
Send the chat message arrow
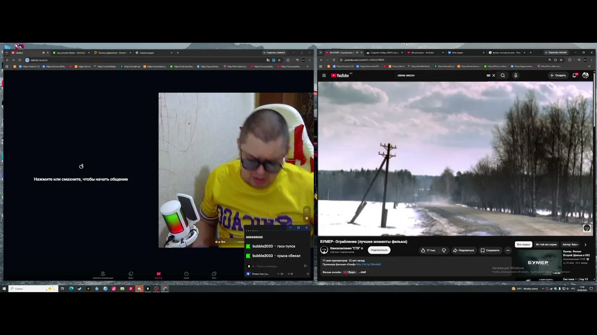coord(305,266)
